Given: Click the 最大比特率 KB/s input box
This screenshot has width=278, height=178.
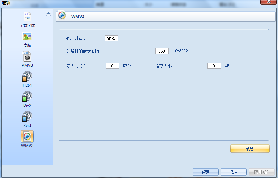Looking at the screenshot, I should 112,66.
